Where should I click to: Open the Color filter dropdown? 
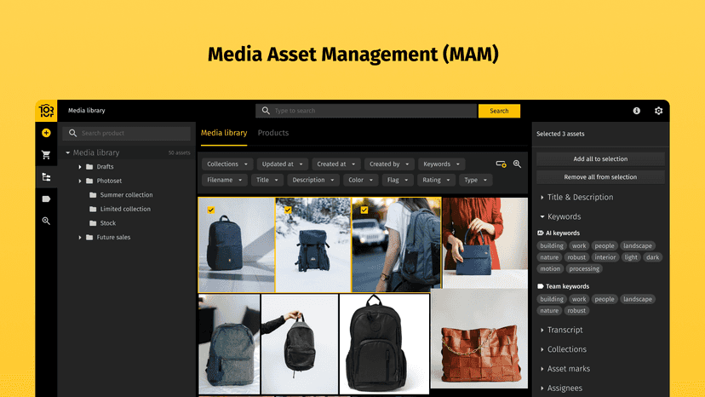click(361, 180)
